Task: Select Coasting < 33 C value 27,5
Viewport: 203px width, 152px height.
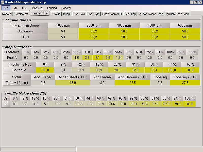Action: [x=185, y=83]
